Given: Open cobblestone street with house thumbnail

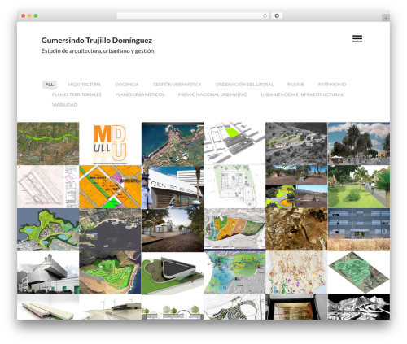Looking at the screenshot, I should 173,229.
